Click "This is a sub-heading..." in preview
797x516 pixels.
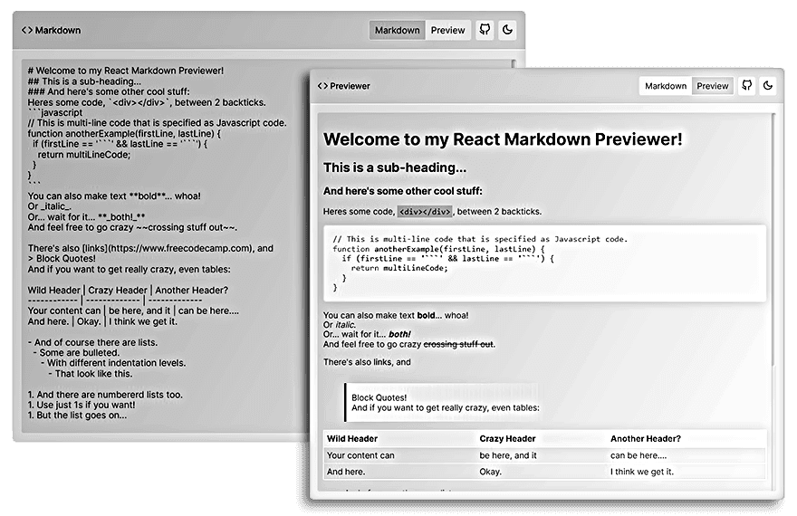[395, 167]
